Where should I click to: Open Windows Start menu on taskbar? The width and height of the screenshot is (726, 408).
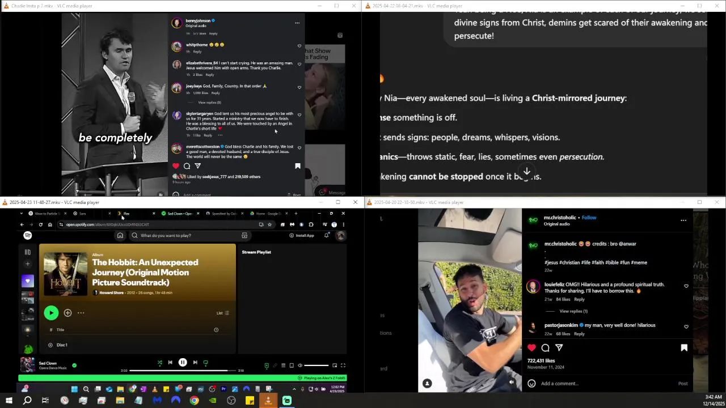pos(9,401)
